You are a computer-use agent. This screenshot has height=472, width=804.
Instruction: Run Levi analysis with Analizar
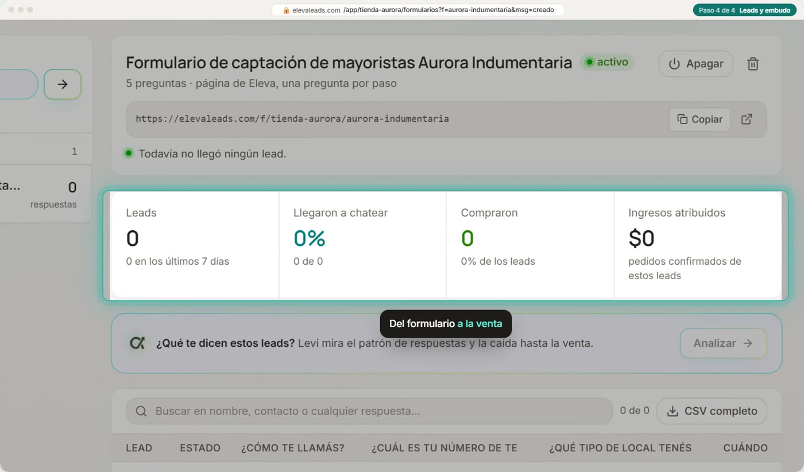pos(723,343)
